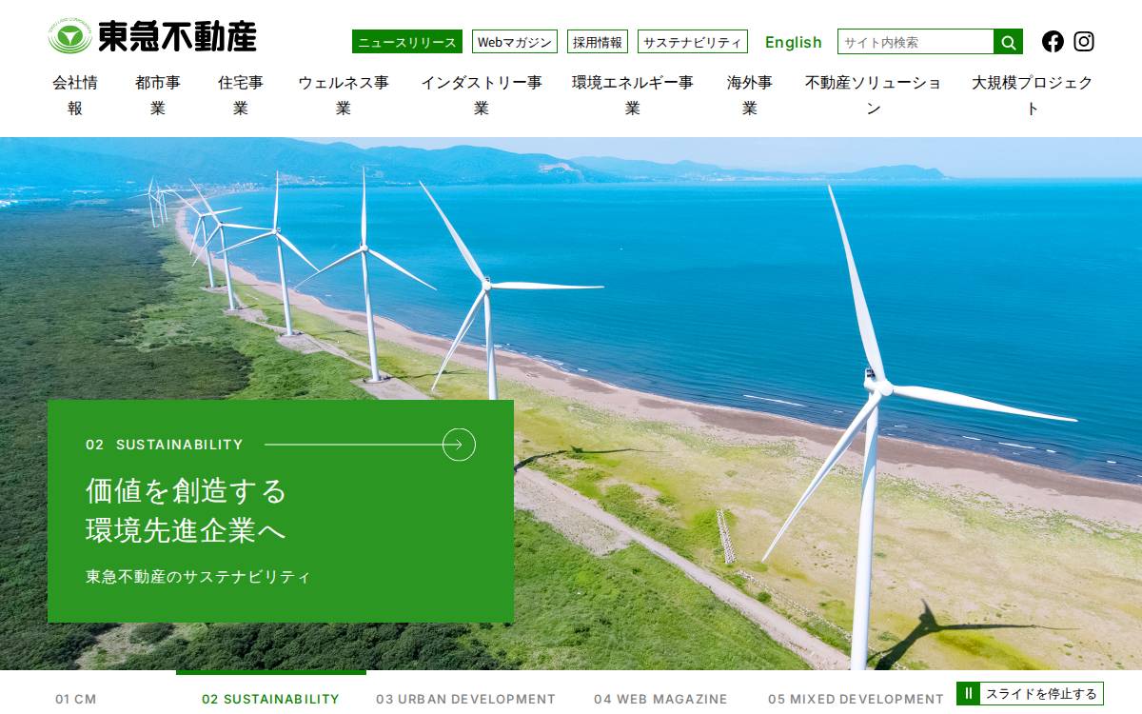Click the search magnifier button
The width and height of the screenshot is (1142, 714).
[1009, 42]
